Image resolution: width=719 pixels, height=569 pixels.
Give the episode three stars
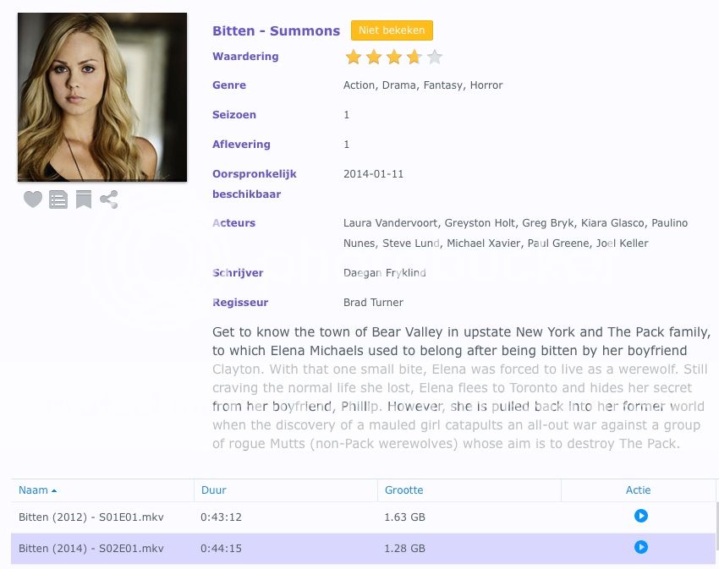pos(394,57)
